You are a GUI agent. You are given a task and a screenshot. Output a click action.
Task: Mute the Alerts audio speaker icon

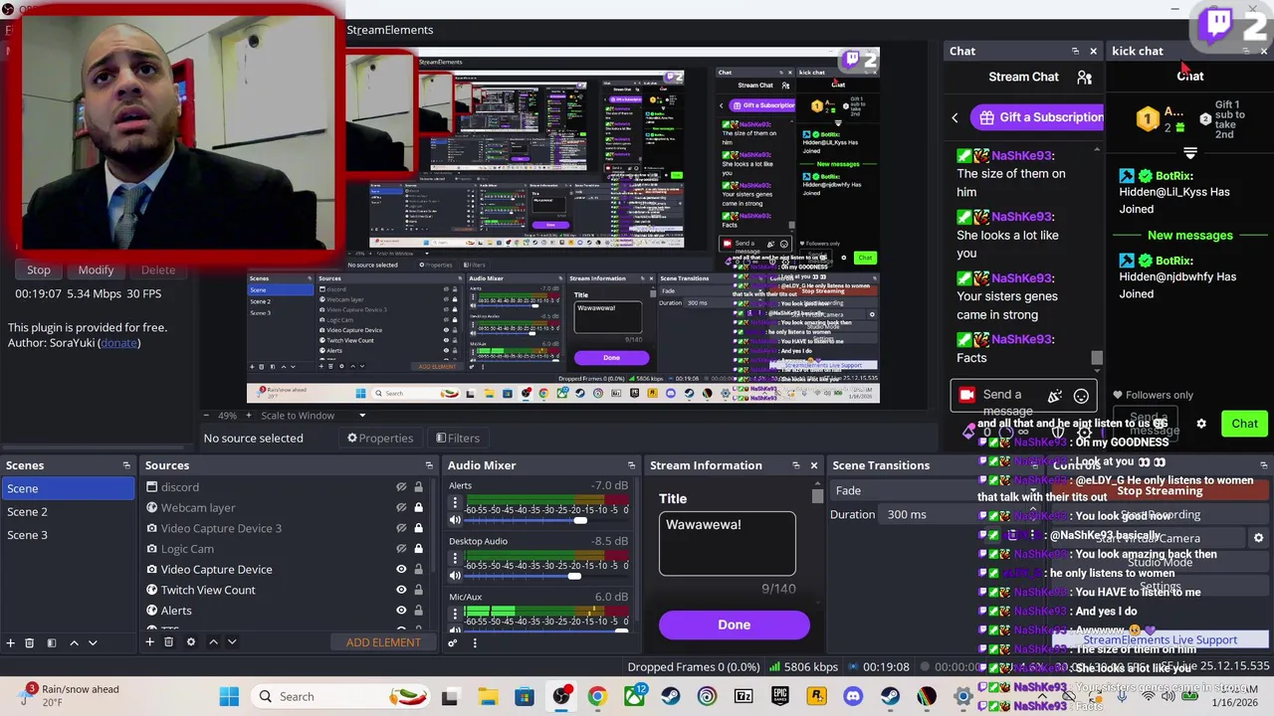455,520
